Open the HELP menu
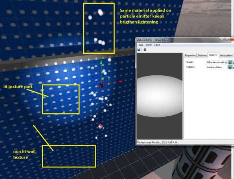This screenshot has width=234, height=179. tap(157, 45)
